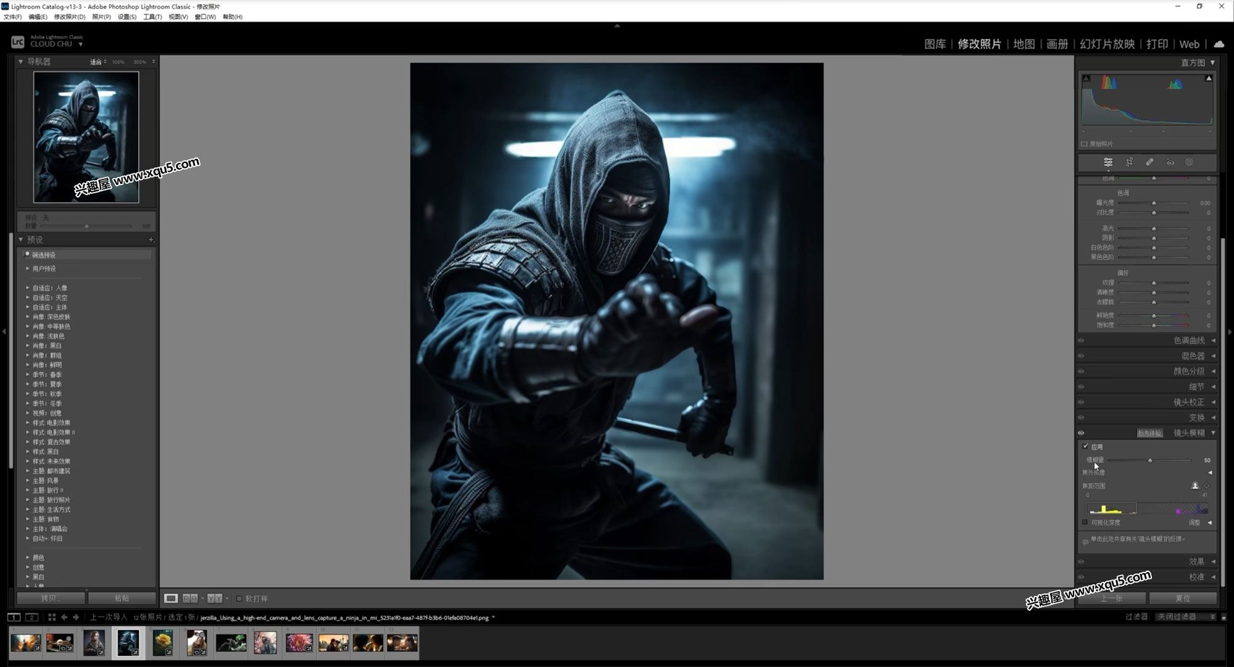Screen dimensions: 1234x667
Task: Toggle the 软打样 soft proofing checkbox
Action: (239, 599)
